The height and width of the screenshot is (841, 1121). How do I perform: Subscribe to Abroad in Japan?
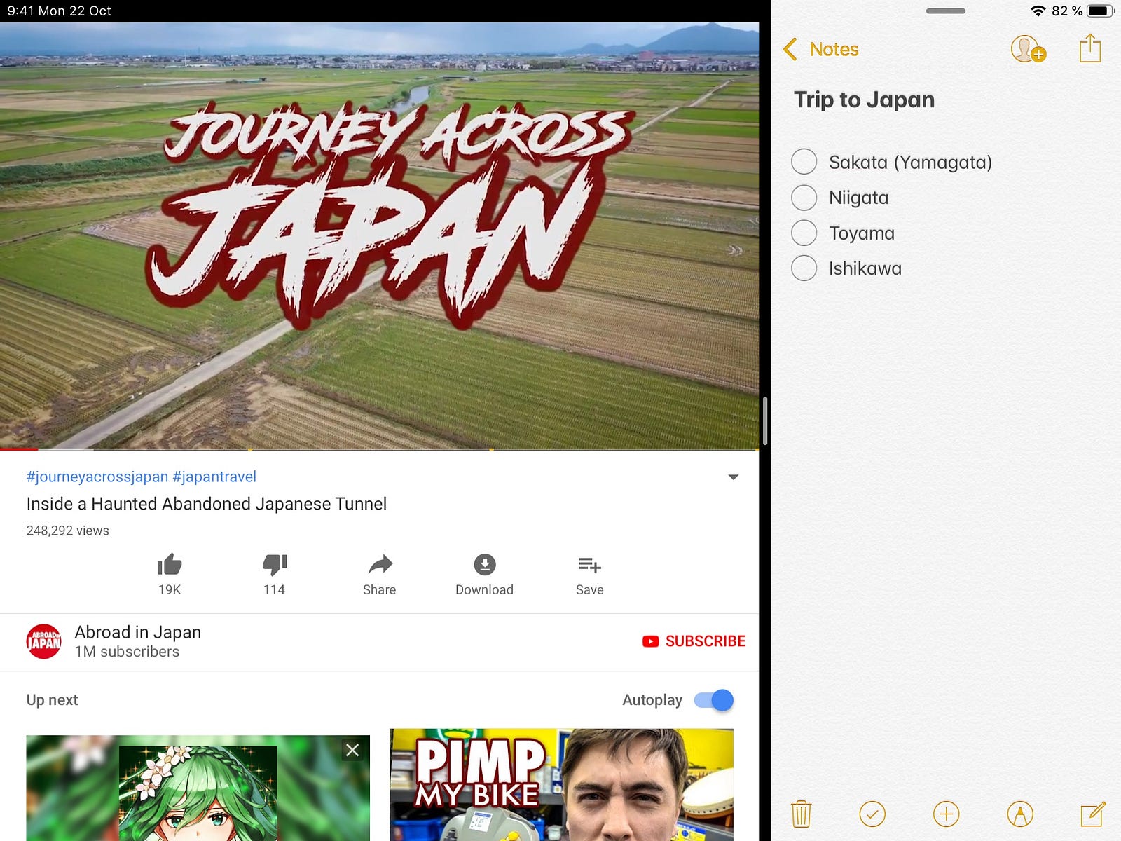pos(694,641)
